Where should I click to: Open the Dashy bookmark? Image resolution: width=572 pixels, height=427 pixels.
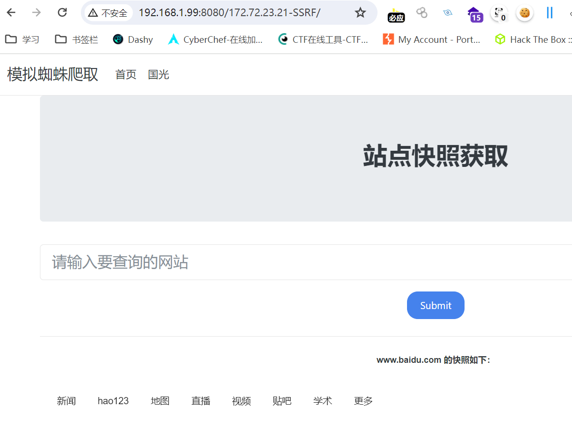[x=133, y=39]
